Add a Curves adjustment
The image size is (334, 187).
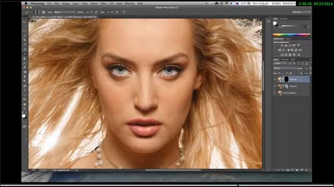click(290, 45)
